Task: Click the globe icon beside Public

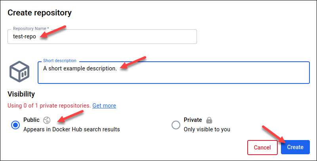Action: [x=46, y=120]
